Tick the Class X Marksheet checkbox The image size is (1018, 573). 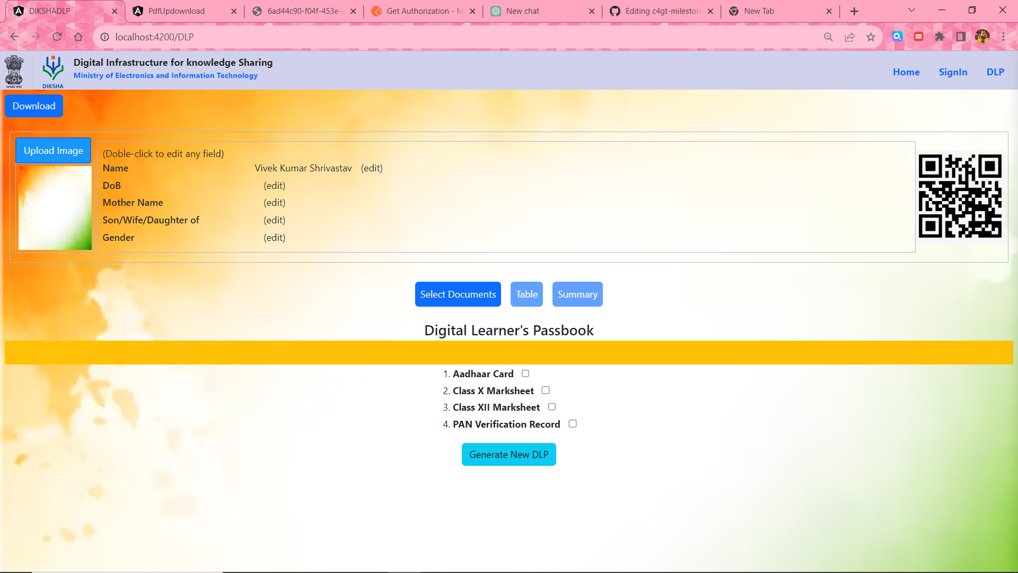point(546,390)
